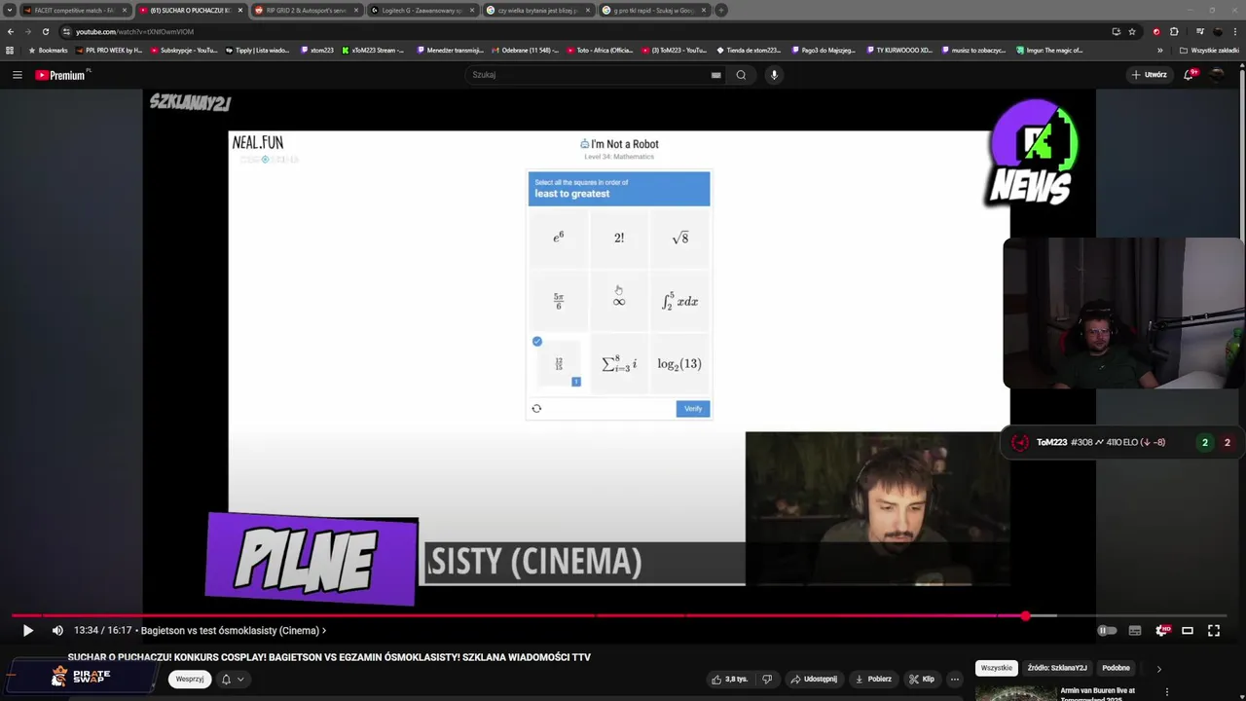Open a new browser tab
Image resolution: width=1246 pixels, height=701 pixels.
721,10
